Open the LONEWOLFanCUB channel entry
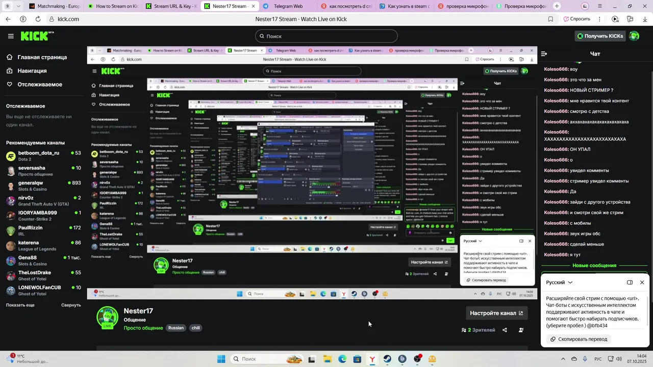 point(43,291)
